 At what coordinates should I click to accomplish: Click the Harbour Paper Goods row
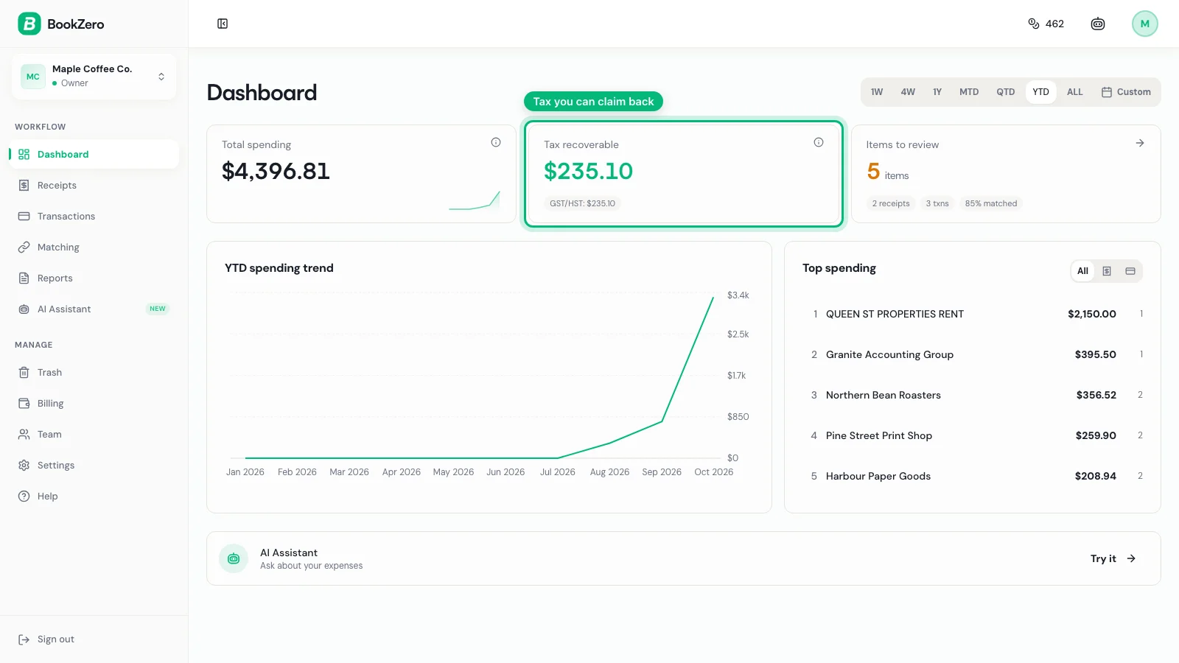(x=973, y=476)
